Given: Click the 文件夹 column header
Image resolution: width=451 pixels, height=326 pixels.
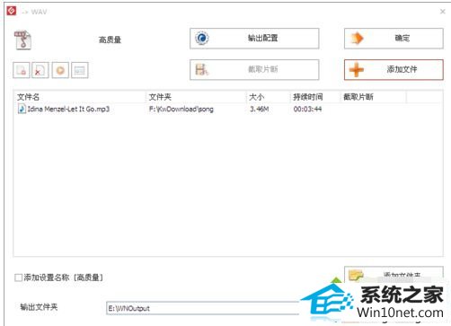Looking at the screenshot, I should coord(196,97).
